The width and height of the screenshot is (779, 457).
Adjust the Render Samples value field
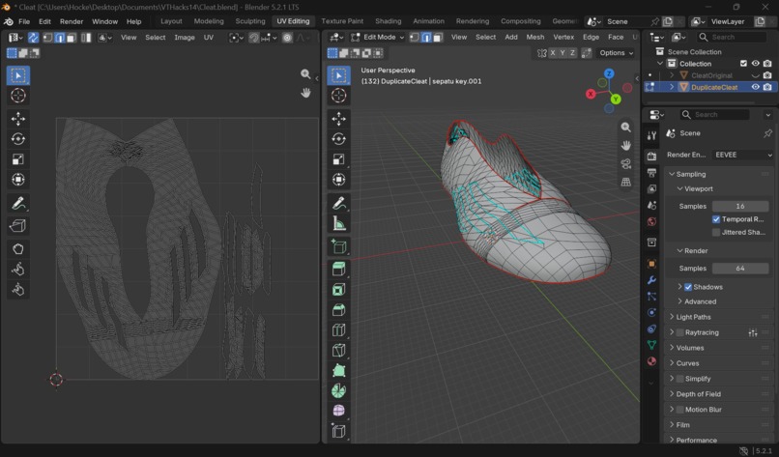click(x=740, y=269)
